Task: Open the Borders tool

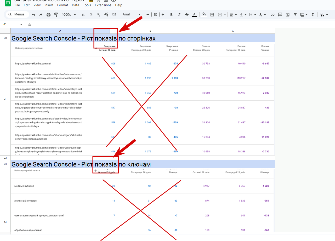Action: coord(212,15)
